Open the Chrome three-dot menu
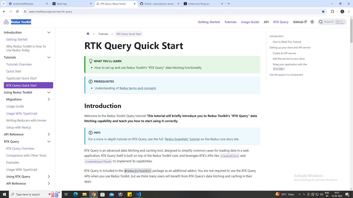353x198 pixels. point(349,11)
